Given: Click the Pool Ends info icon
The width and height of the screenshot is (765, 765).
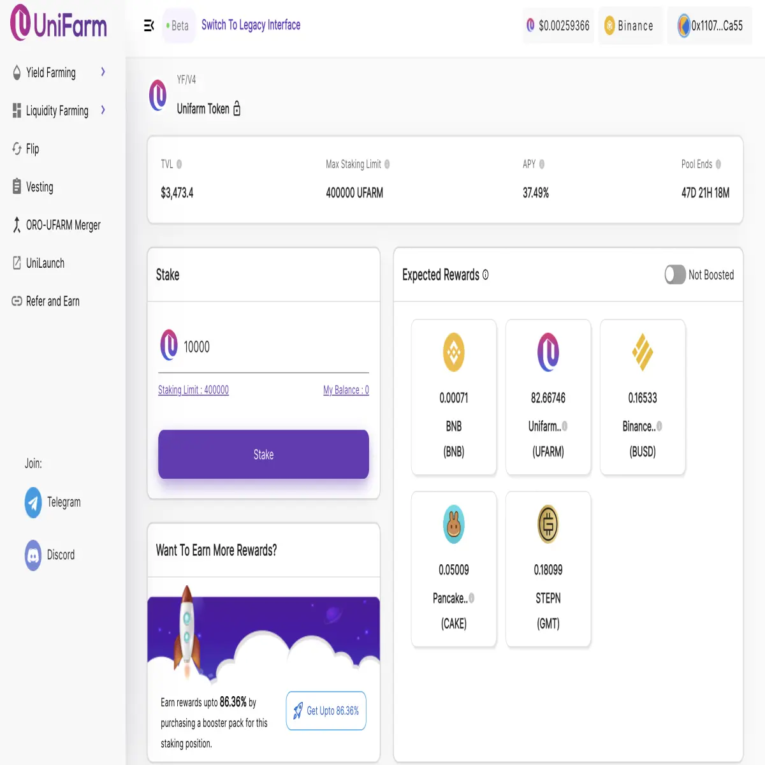Looking at the screenshot, I should coord(718,164).
